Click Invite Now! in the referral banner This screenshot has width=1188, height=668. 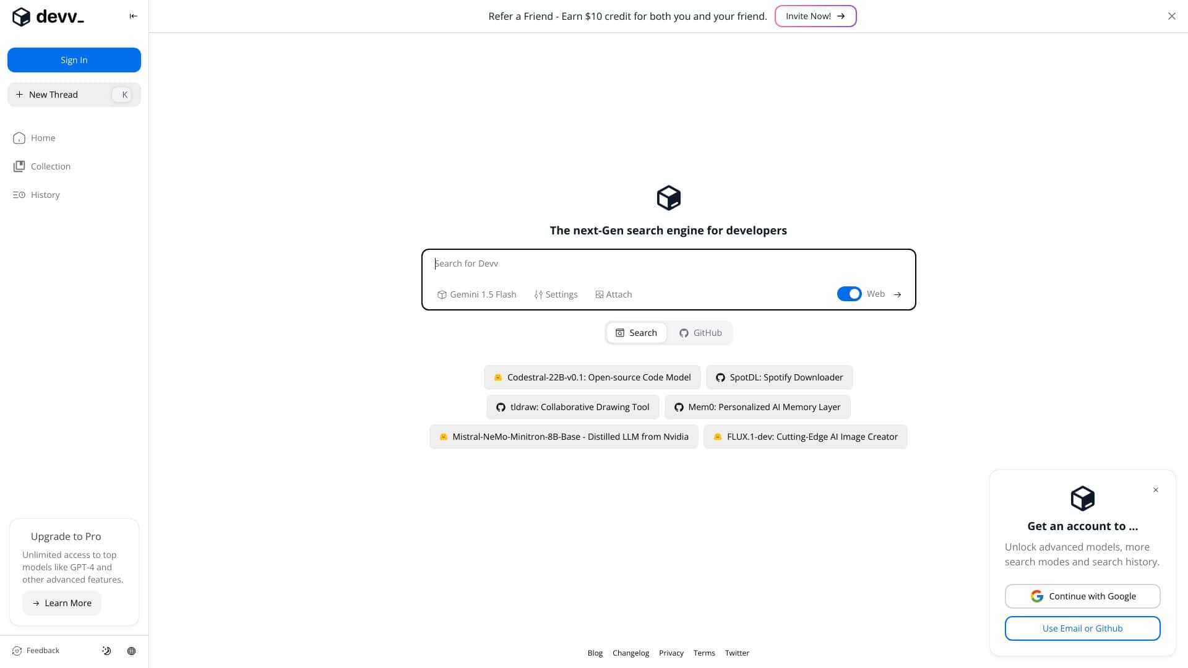coord(815,16)
